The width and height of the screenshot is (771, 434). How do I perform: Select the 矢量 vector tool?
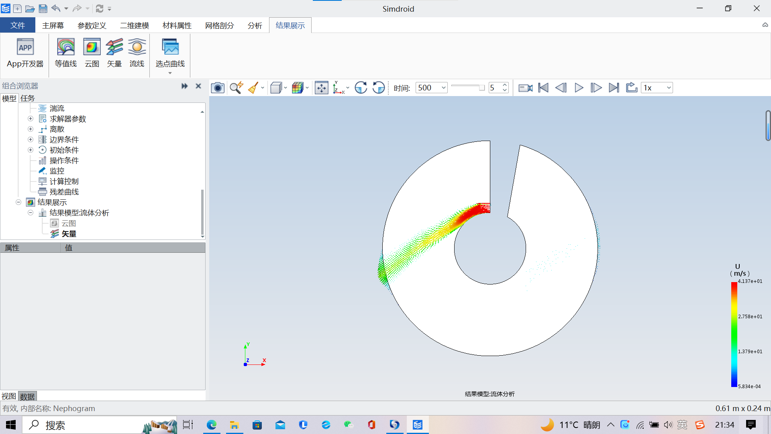point(114,53)
